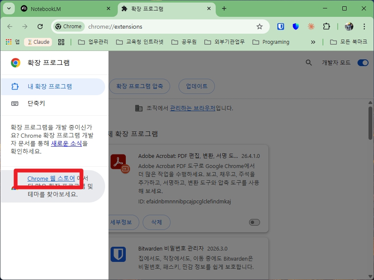Click the Chrome 웹 스토어 link

(50, 178)
